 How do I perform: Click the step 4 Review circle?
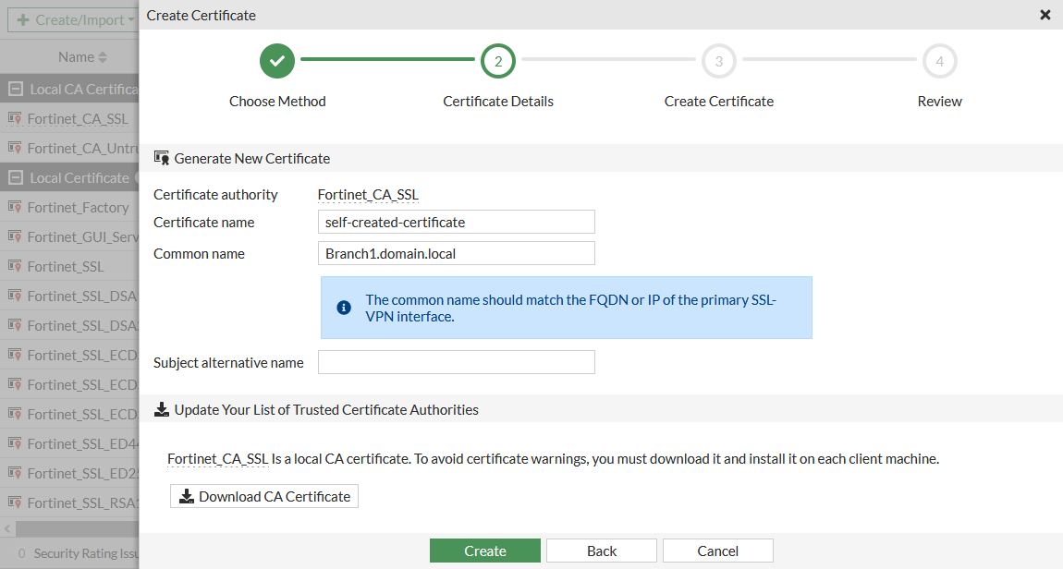(939, 60)
